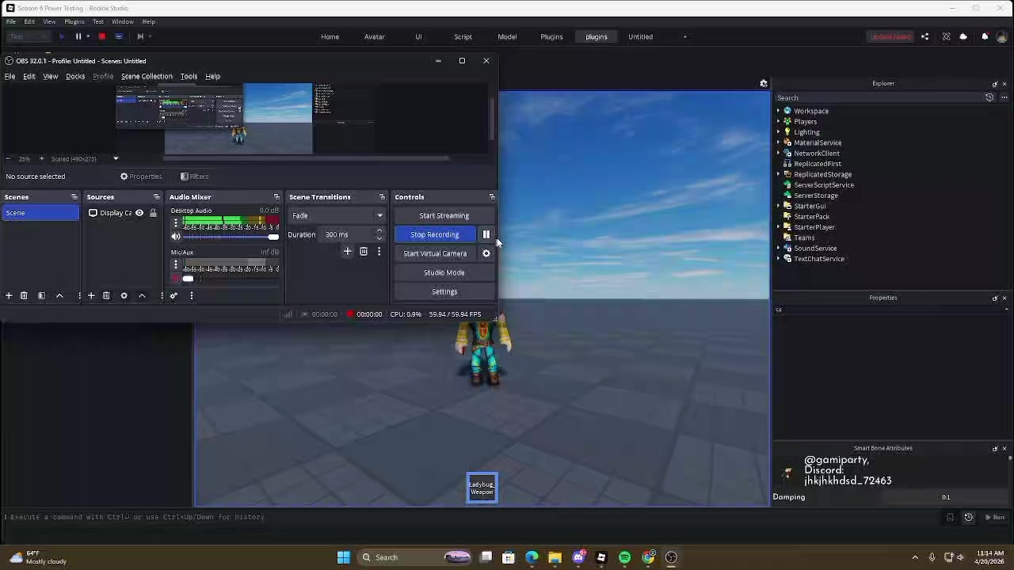Remove selected source using Sources trash icon

pyautogui.click(x=106, y=295)
